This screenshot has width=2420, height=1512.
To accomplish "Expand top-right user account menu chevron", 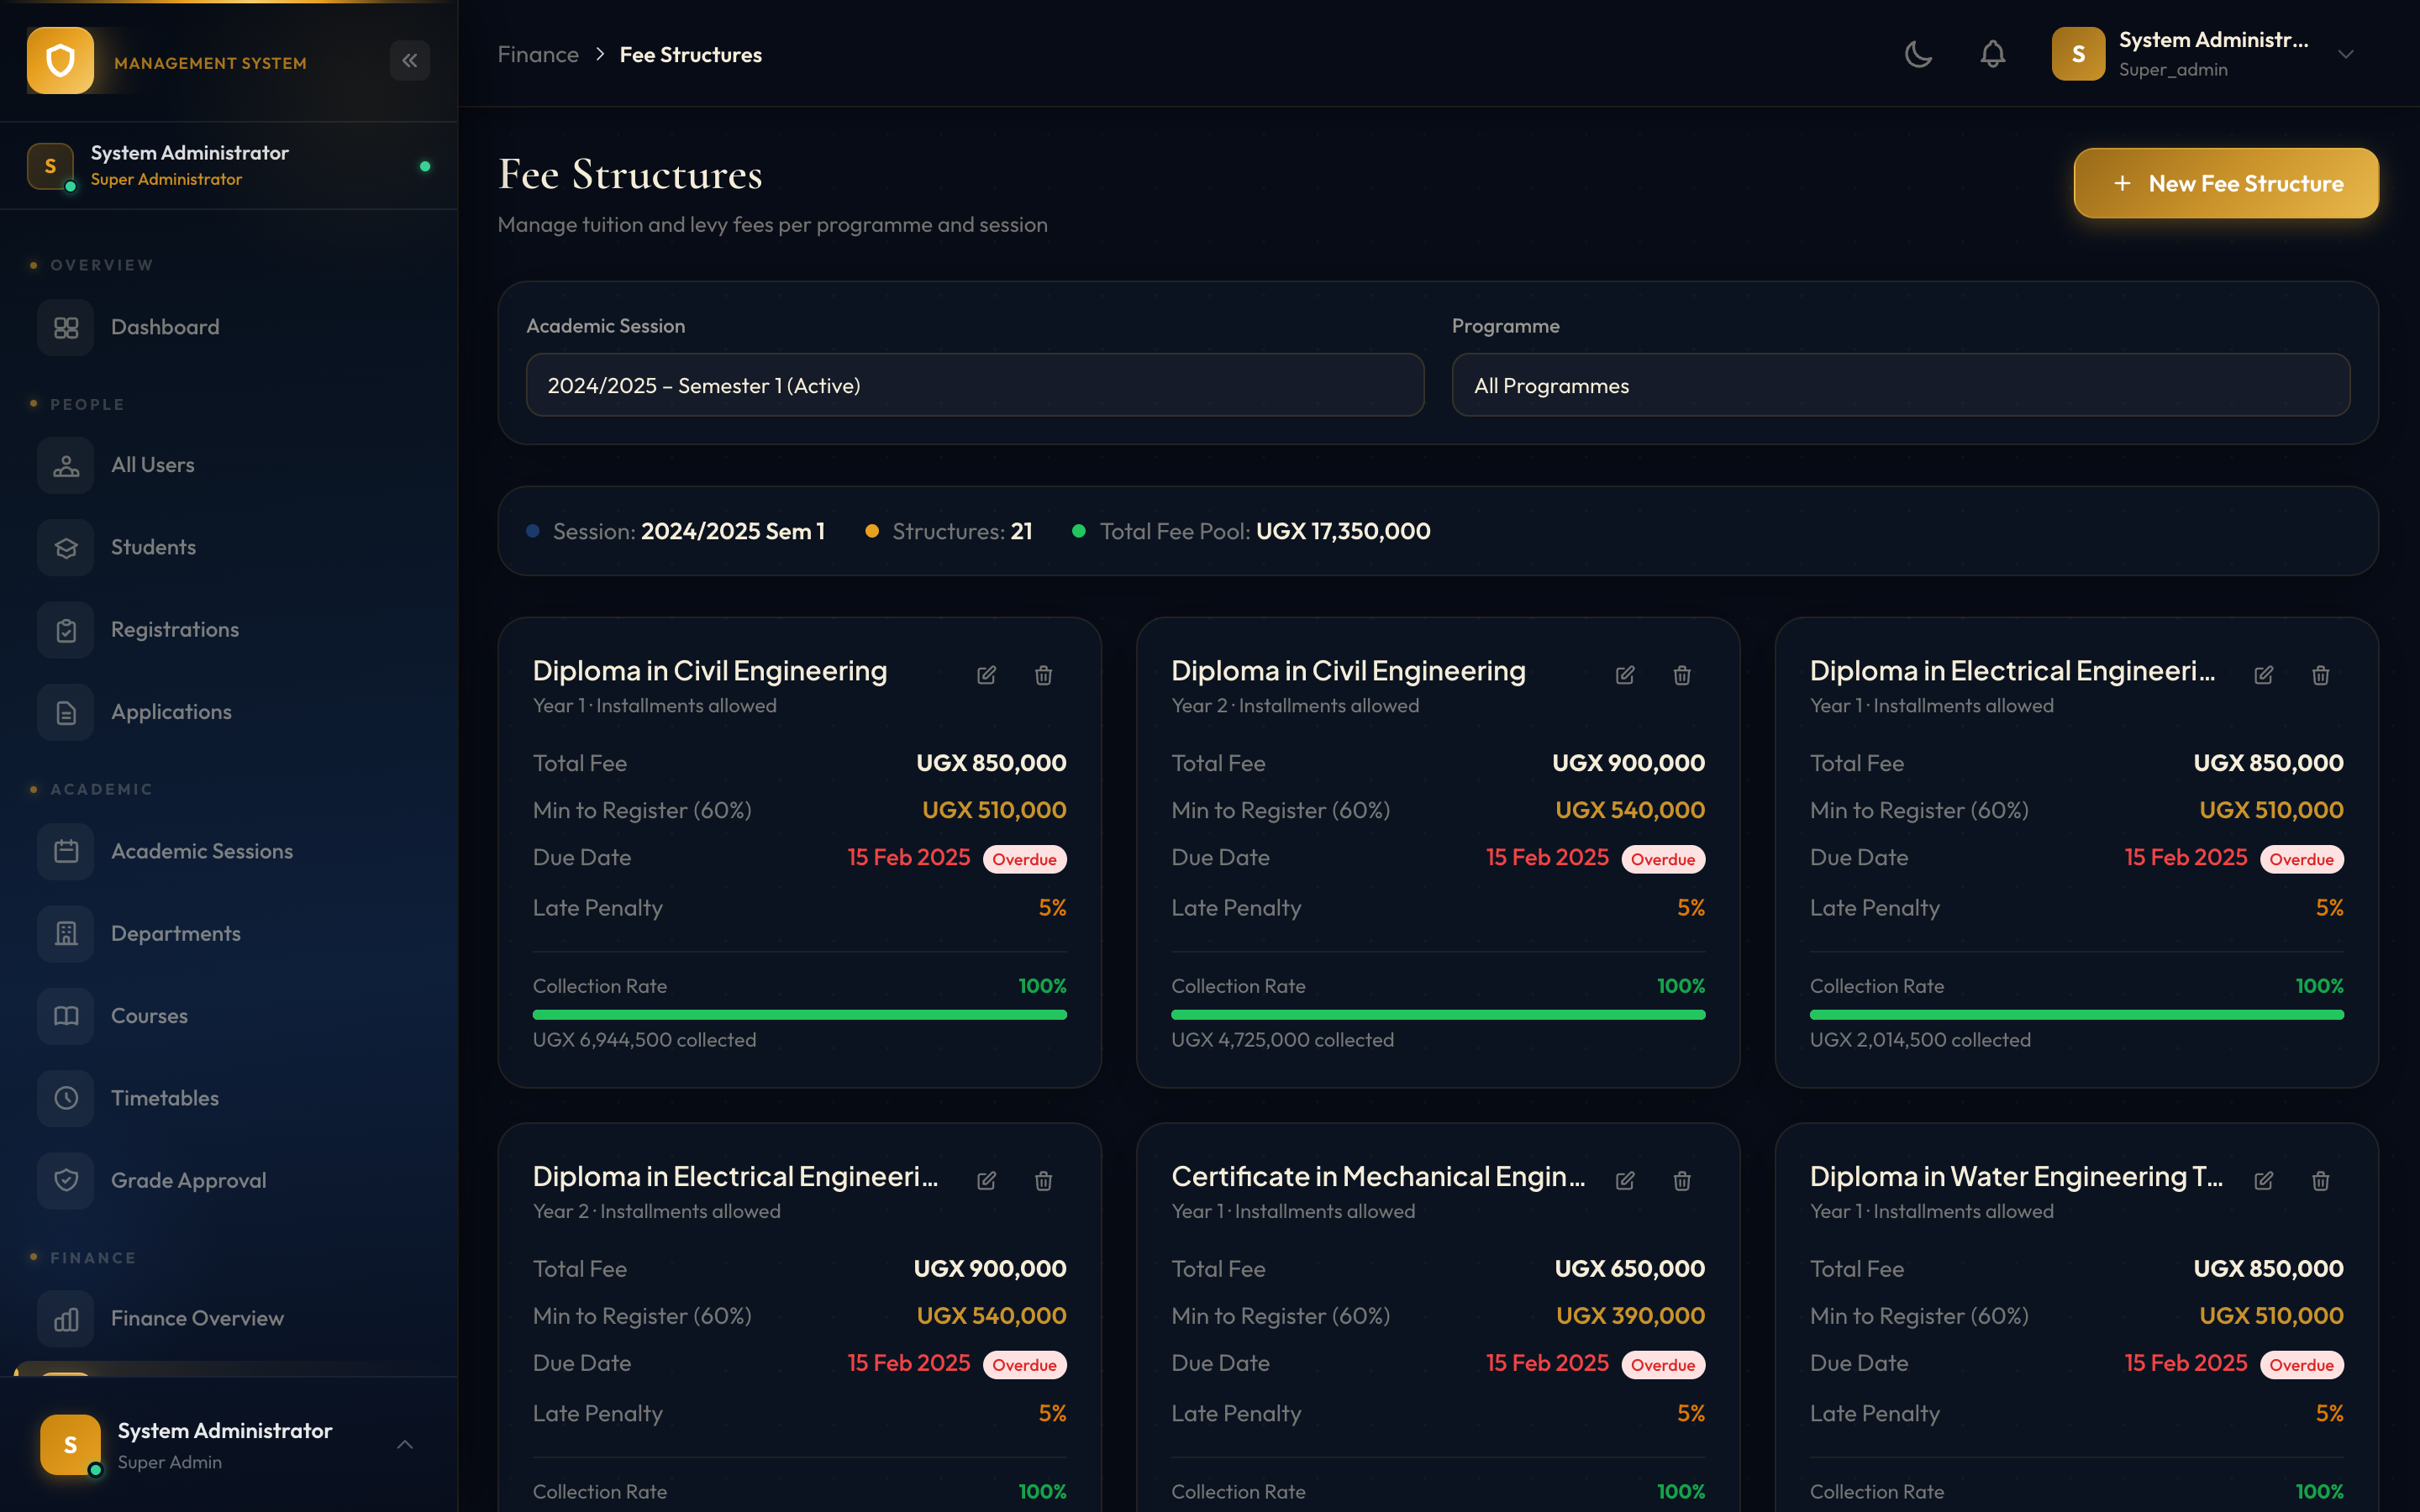I will click(x=2346, y=54).
